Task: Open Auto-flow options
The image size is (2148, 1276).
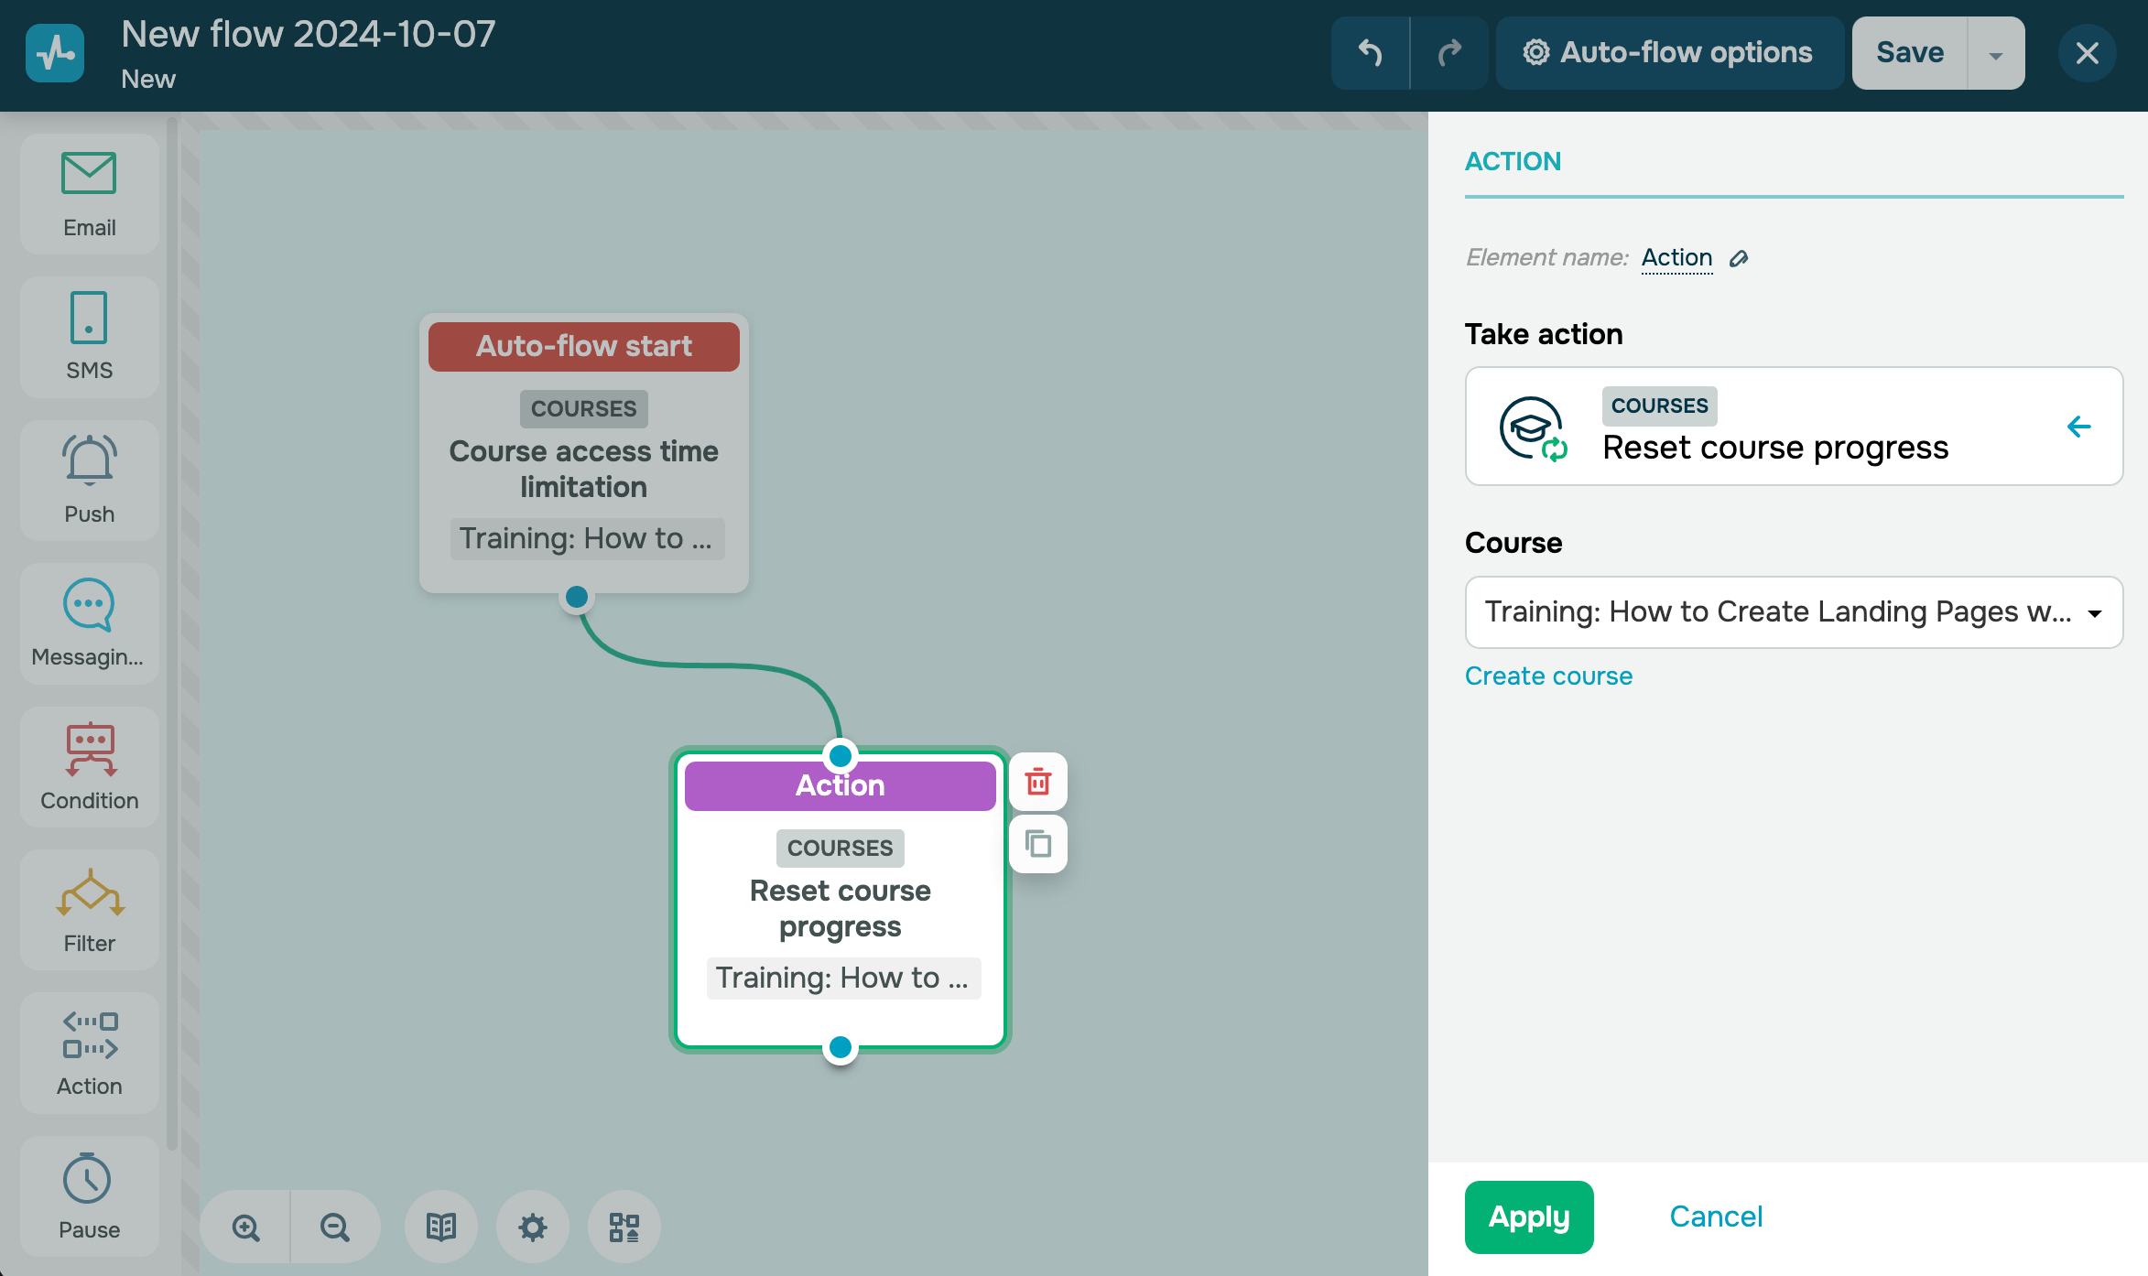Action: tap(1668, 53)
